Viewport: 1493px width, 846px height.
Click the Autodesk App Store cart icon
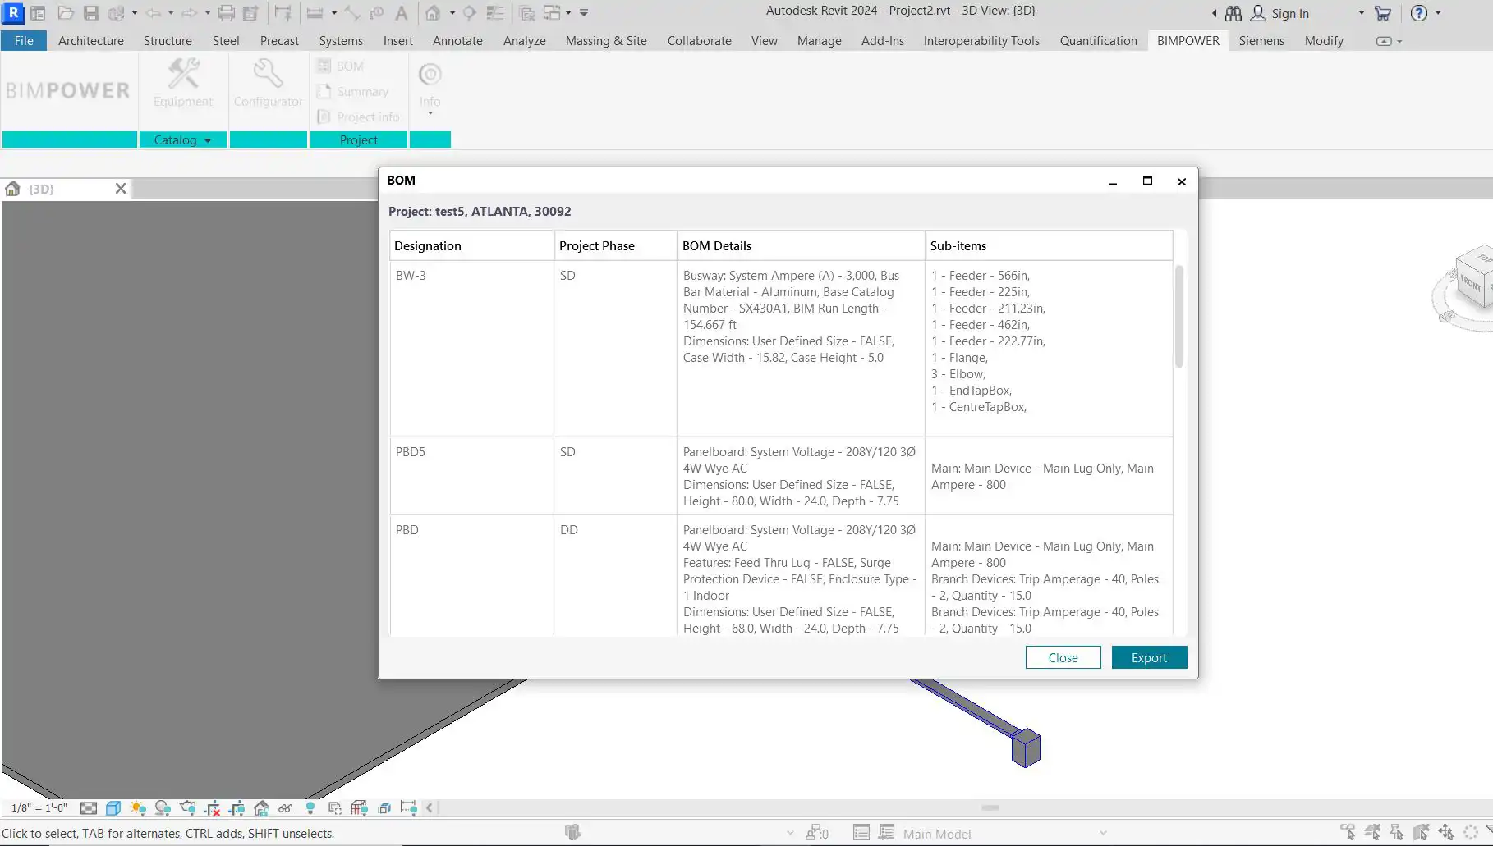coord(1383,13)
